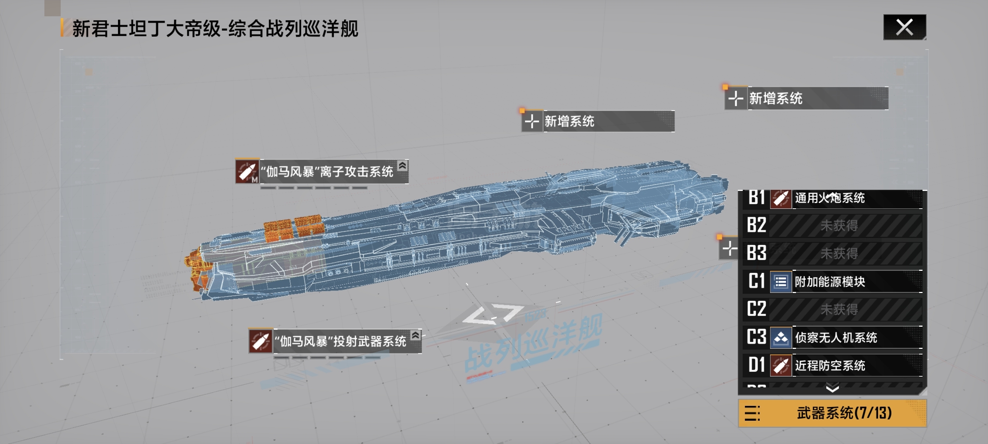Select the locked B3 未获得 slot
988x444 pixels.
833,253
